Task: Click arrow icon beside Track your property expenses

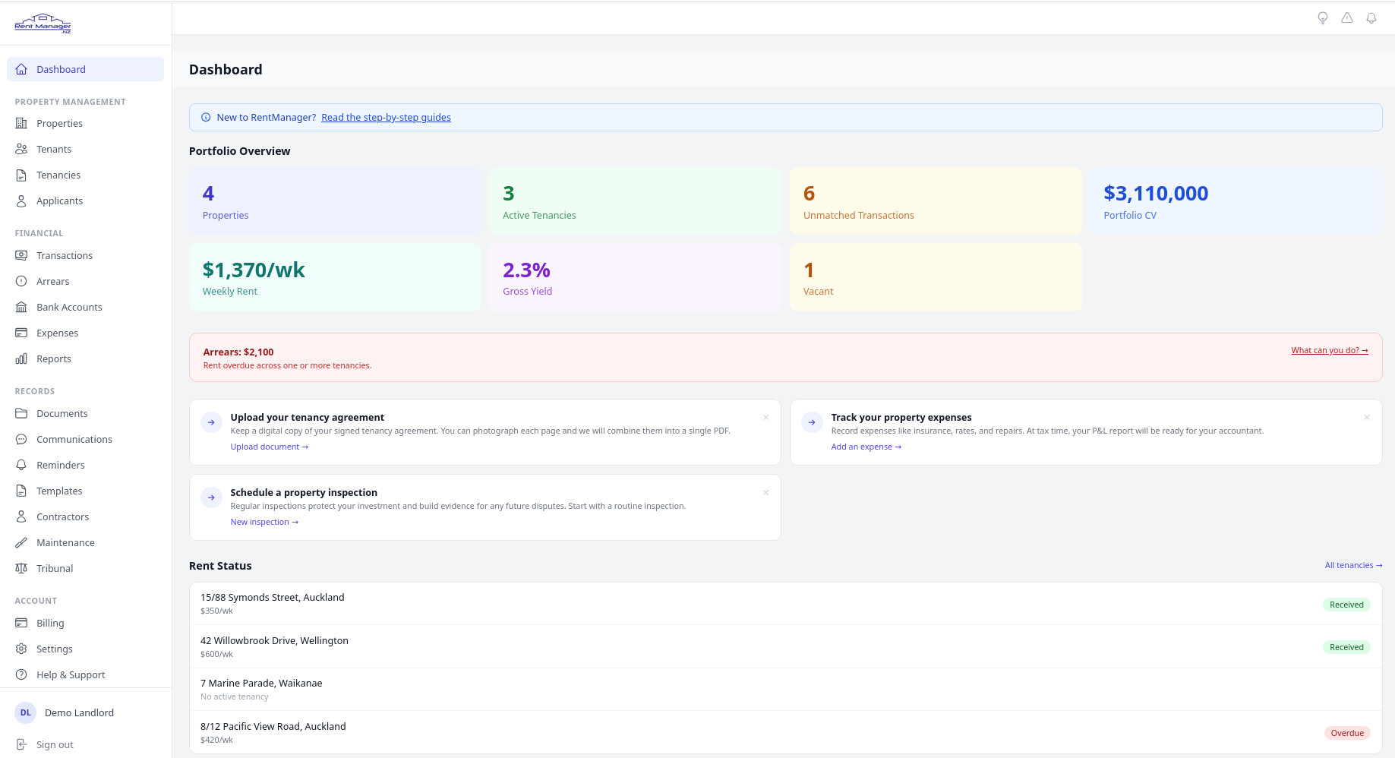Action: [x=812, y=422]
